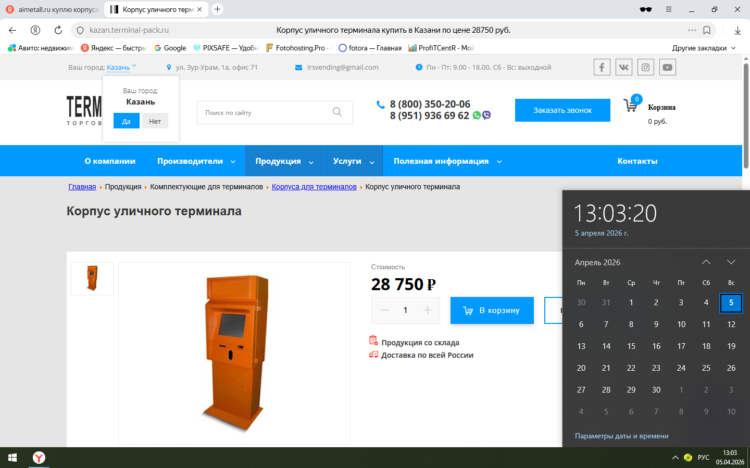This screenshot has width=750, height=468.
Task: Increase quantity with the plus button
Action: (428, 310)
